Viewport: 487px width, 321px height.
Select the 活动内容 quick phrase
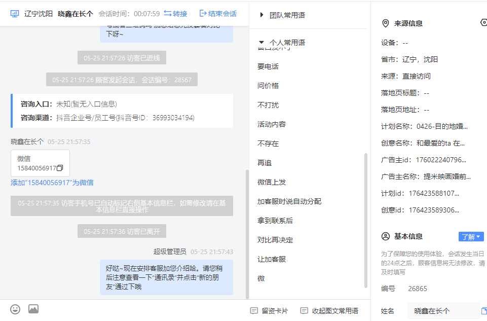tap(272, 124)
